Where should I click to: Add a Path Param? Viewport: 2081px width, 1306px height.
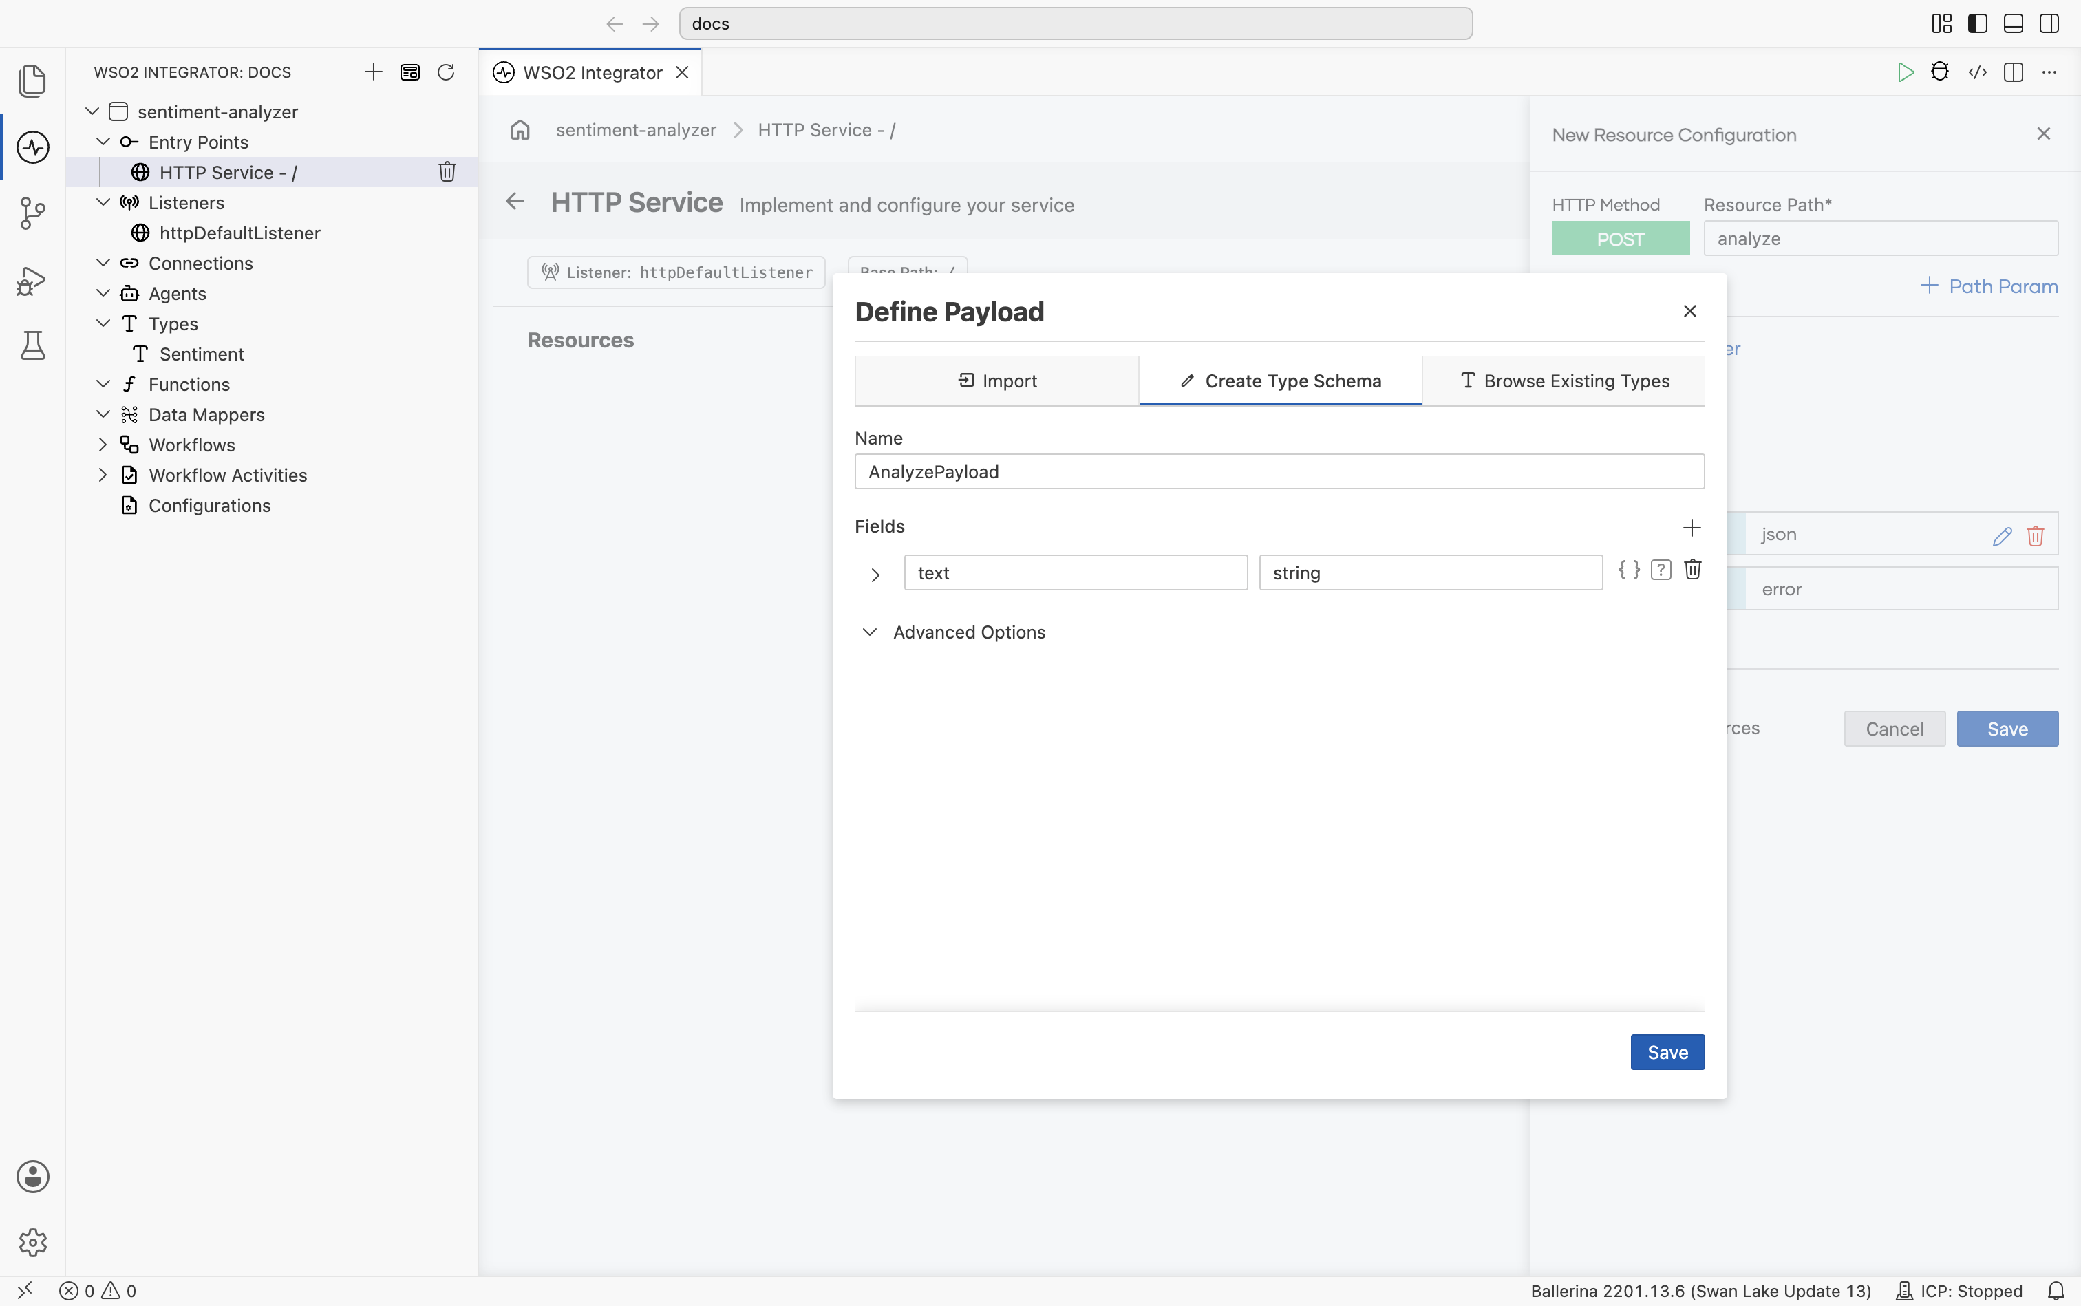(1989, 286)
